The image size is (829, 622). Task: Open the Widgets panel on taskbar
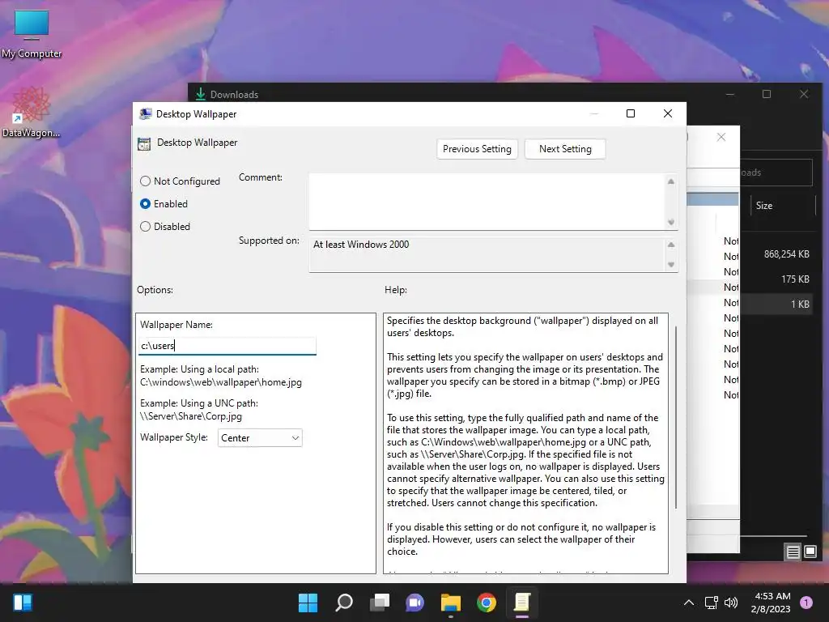(x=23, y=603)
